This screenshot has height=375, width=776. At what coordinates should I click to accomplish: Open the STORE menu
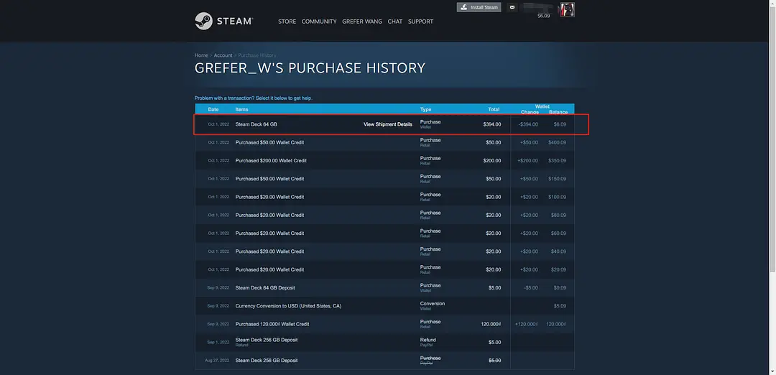tap(287, 22)
